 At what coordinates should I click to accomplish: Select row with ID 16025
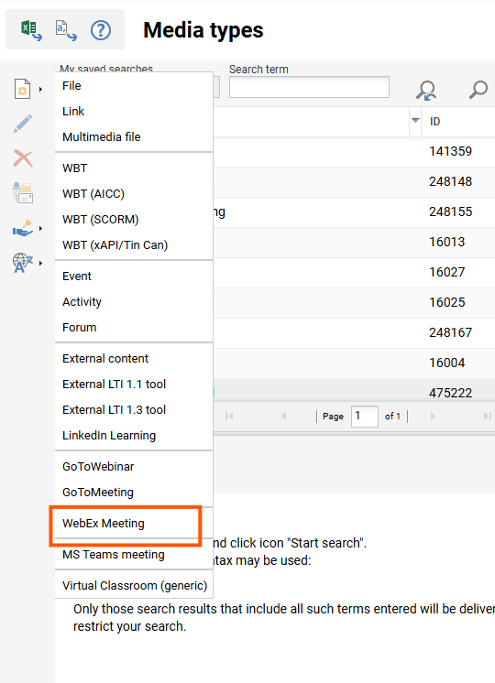(354, 302)
